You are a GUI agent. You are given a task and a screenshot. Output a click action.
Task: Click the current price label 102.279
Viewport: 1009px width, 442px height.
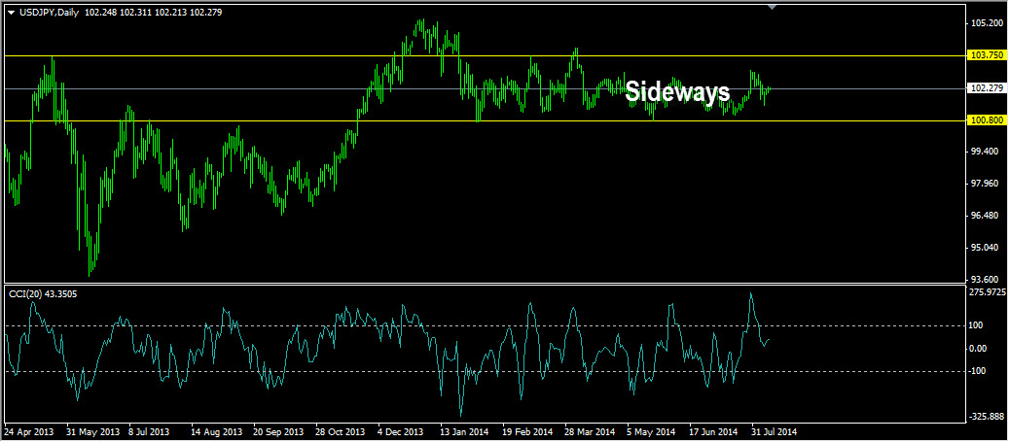point(987,88)
